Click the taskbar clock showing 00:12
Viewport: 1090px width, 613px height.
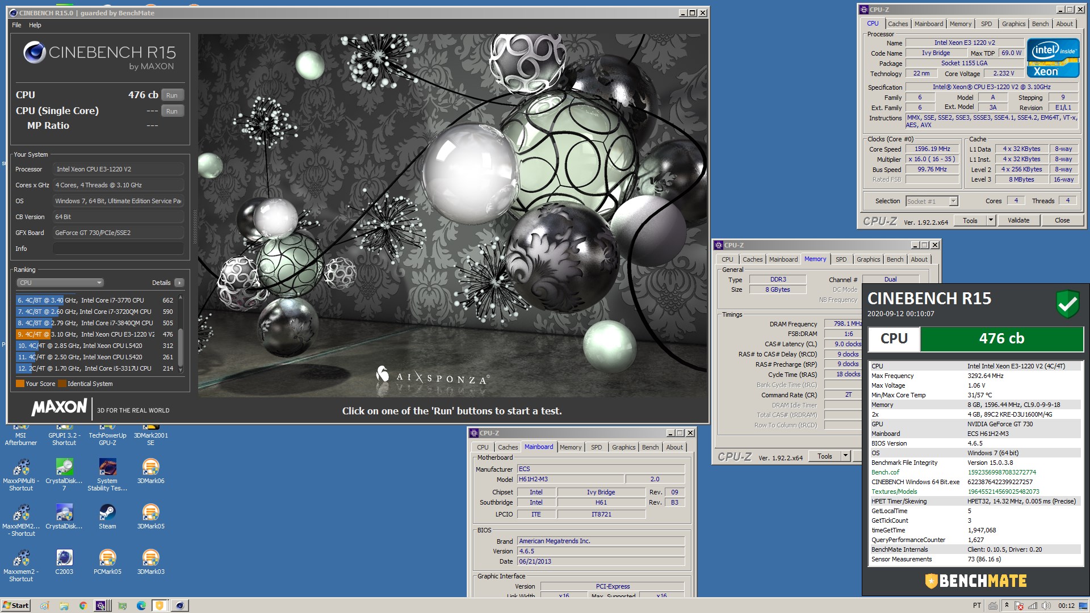click(x=1066, y=606)
